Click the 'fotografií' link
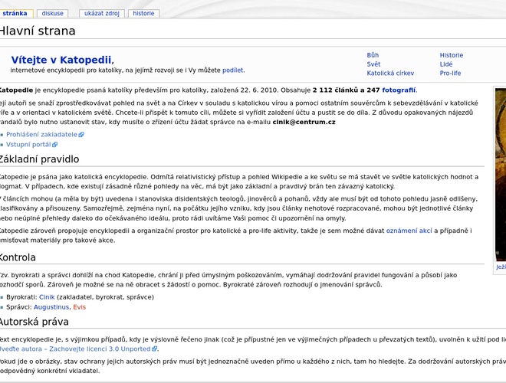Viewport: 506px width, 383px height. pos(399,90)
